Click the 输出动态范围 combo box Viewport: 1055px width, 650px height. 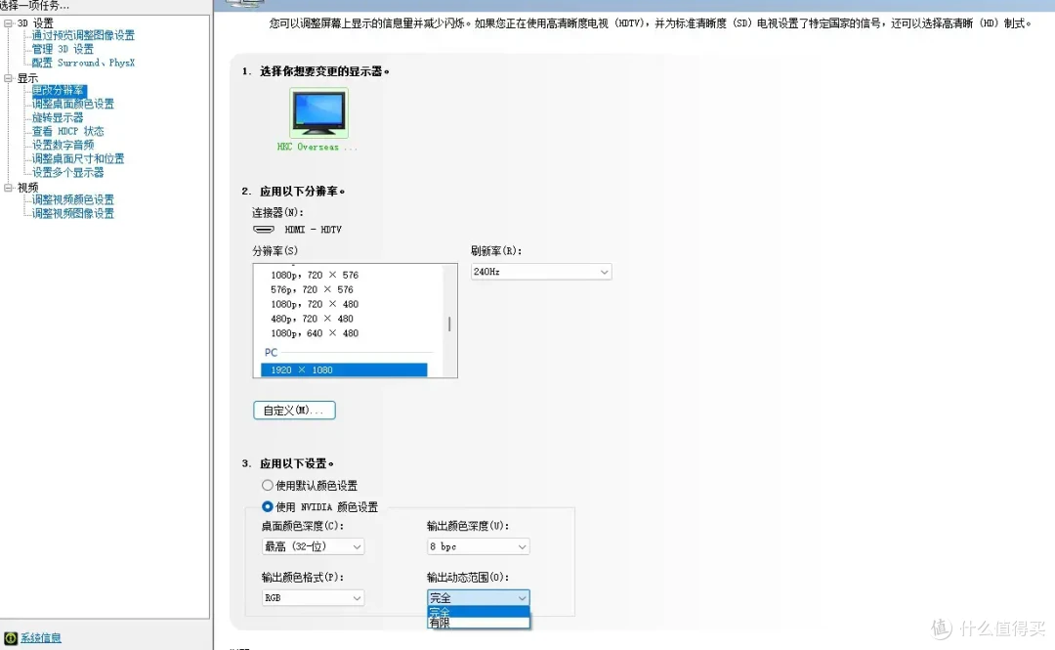(478, 597)
